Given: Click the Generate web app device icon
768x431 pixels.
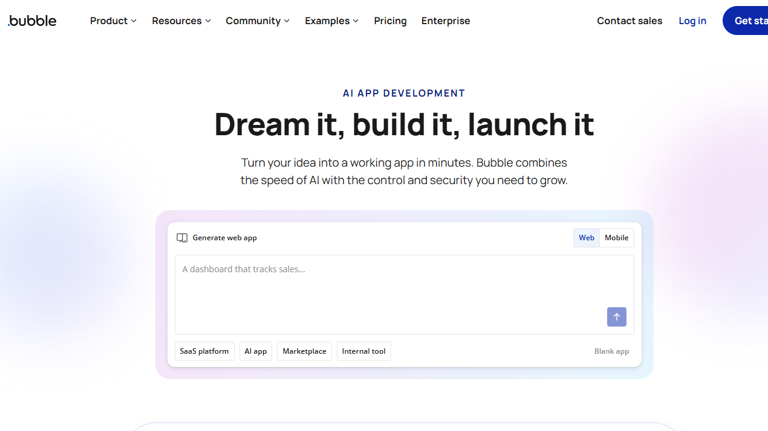Looking at the screenshot, I should coord(182,238).
